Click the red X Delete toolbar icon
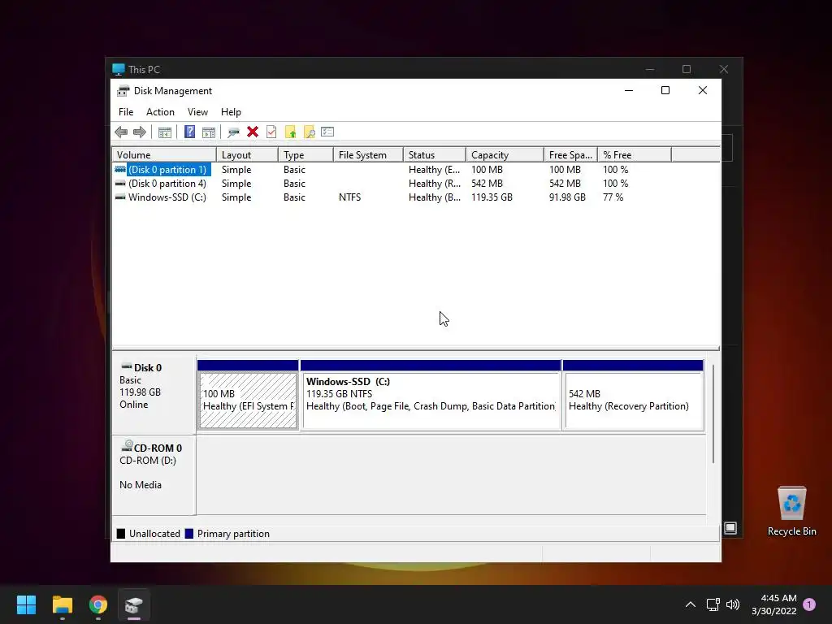 (253, 132)
